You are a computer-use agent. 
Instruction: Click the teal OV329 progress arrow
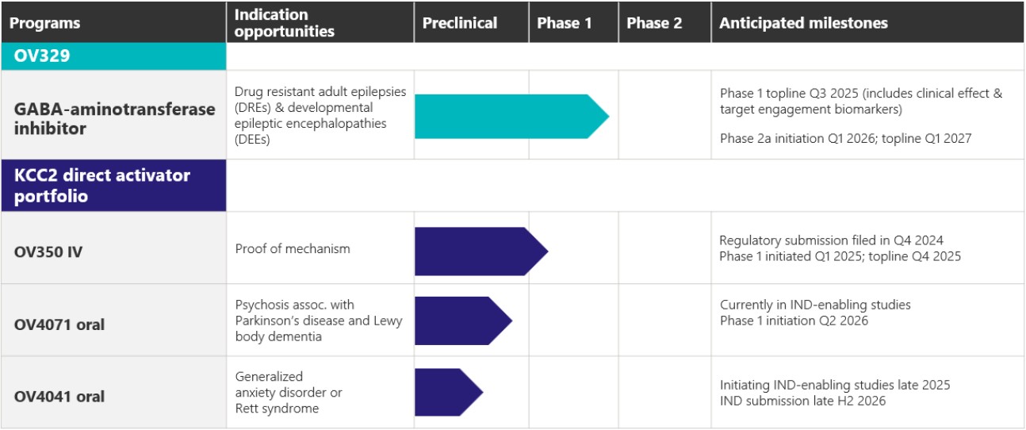[507, 117]
